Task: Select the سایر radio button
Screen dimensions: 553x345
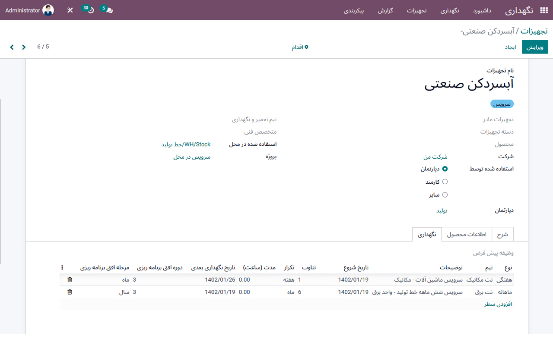Action: point(445,194)
